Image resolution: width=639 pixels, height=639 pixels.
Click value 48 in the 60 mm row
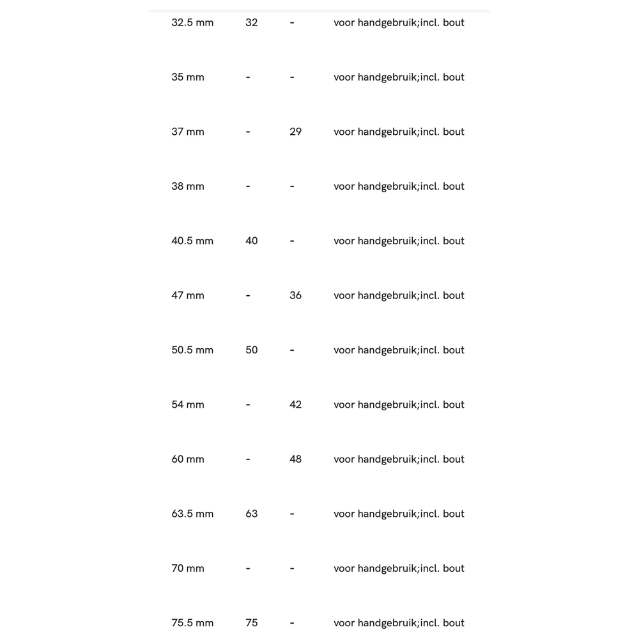click(x=295, y=459)
